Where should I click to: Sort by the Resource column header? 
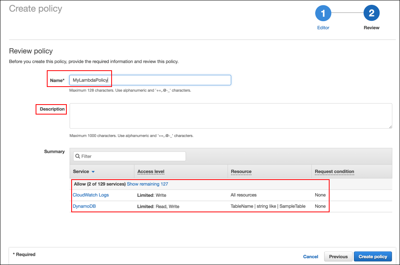[x=241, y=171]
